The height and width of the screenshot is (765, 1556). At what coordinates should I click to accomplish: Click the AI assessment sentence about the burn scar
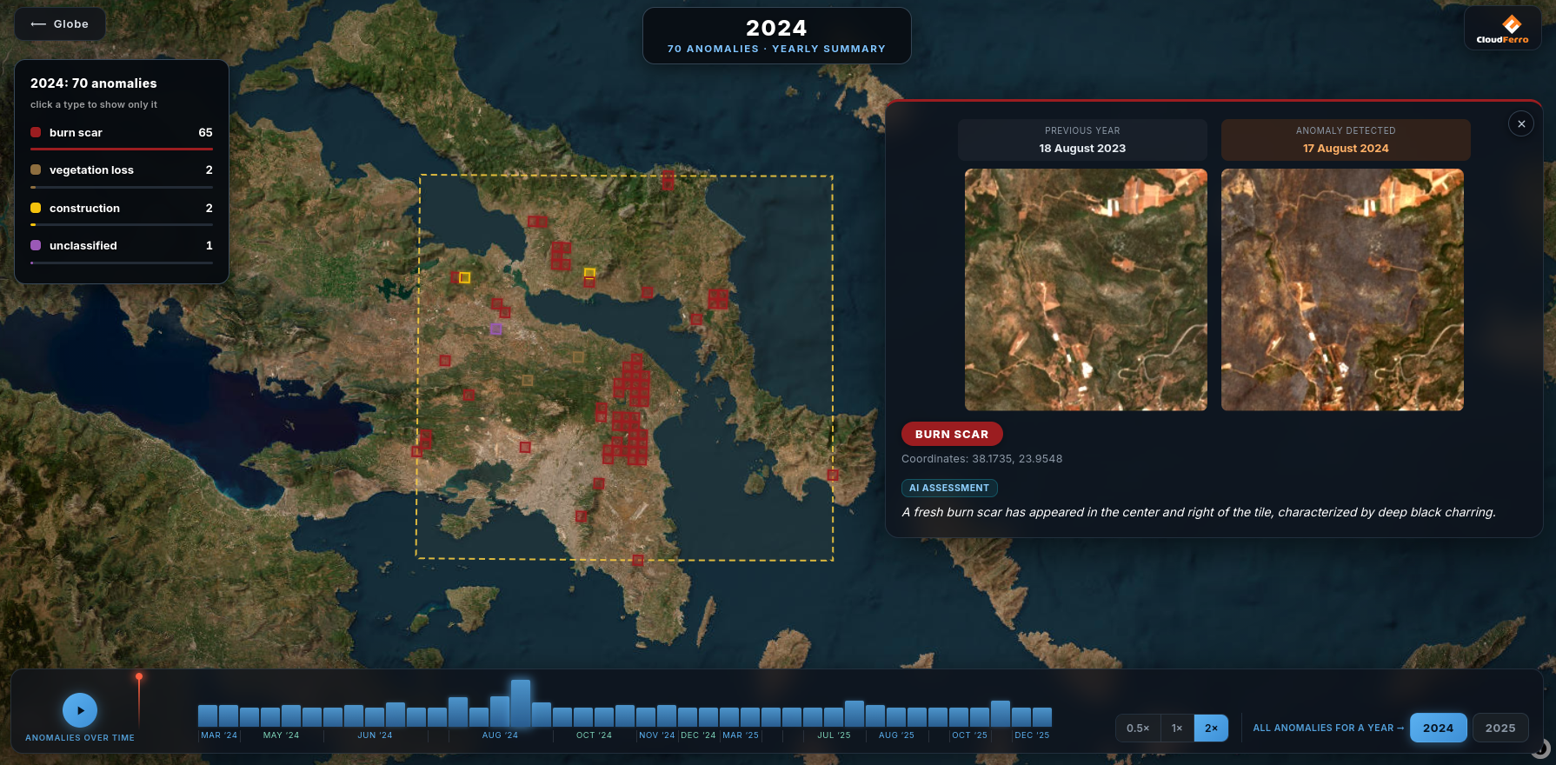point(1199,513)
